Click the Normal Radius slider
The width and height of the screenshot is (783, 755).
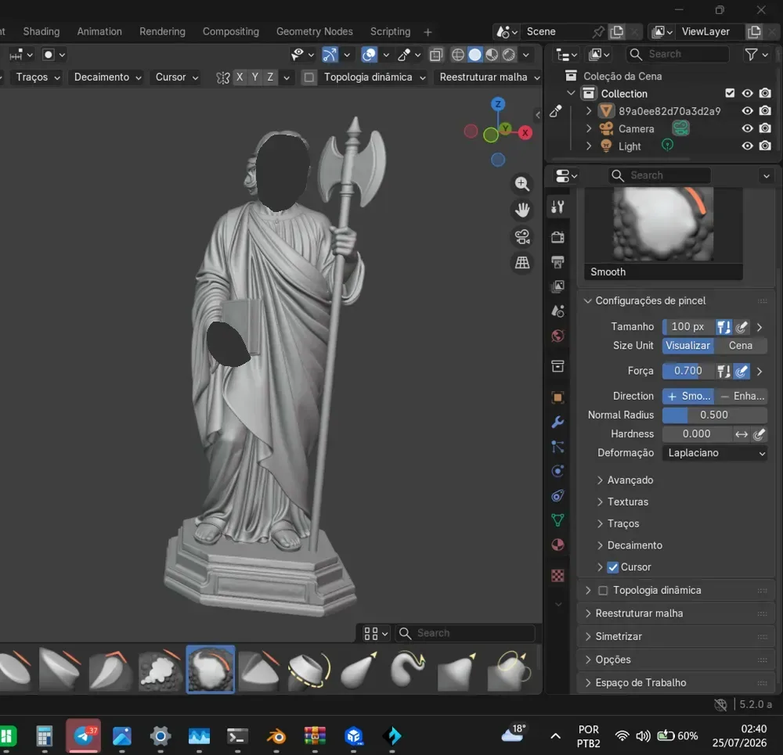coord(715,415)
